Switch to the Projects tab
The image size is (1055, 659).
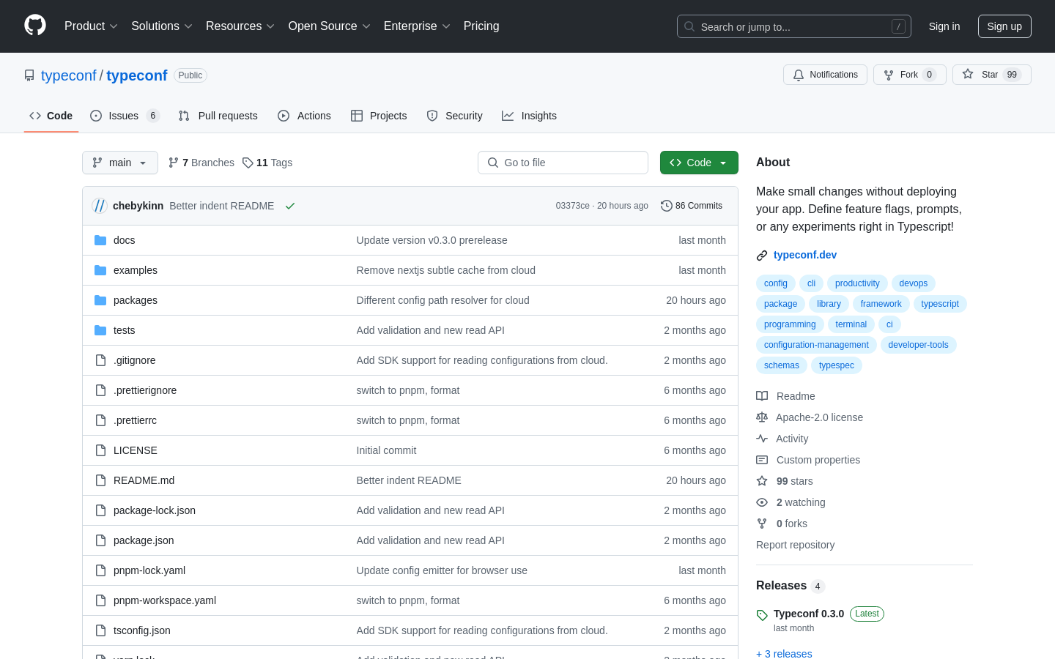coord(379,116)
